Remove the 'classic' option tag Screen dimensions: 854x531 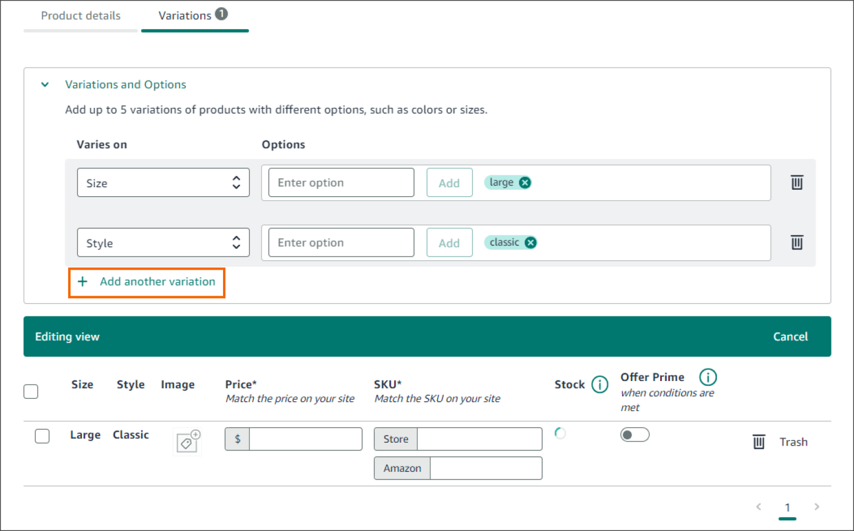pos(530,242)
